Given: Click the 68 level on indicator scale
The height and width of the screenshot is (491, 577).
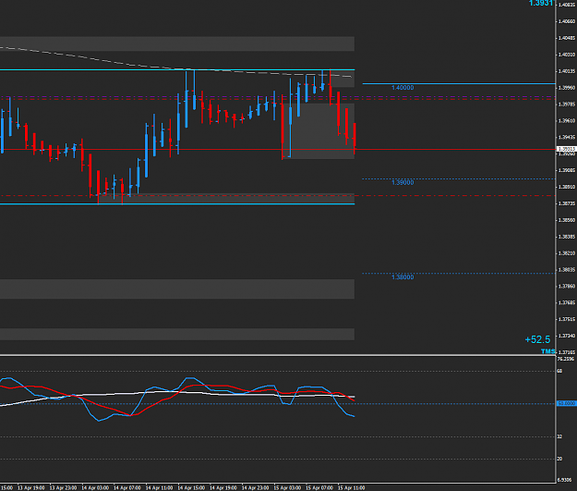Looking at the screenshot, I should pos(559,371).
